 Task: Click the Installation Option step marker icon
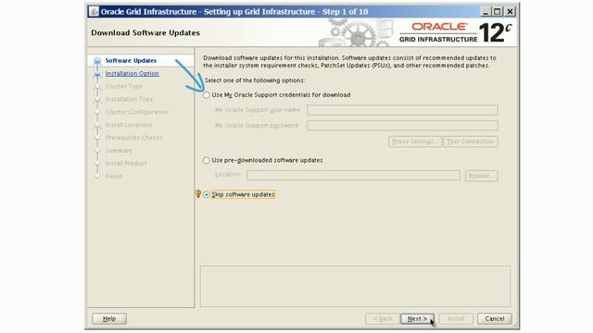(97, 74)
